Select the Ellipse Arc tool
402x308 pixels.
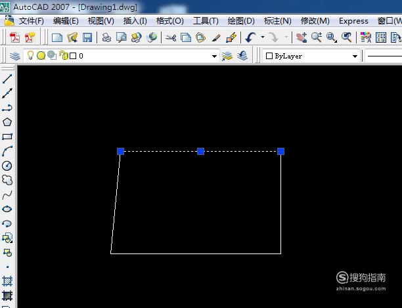(x=7, y=223)
